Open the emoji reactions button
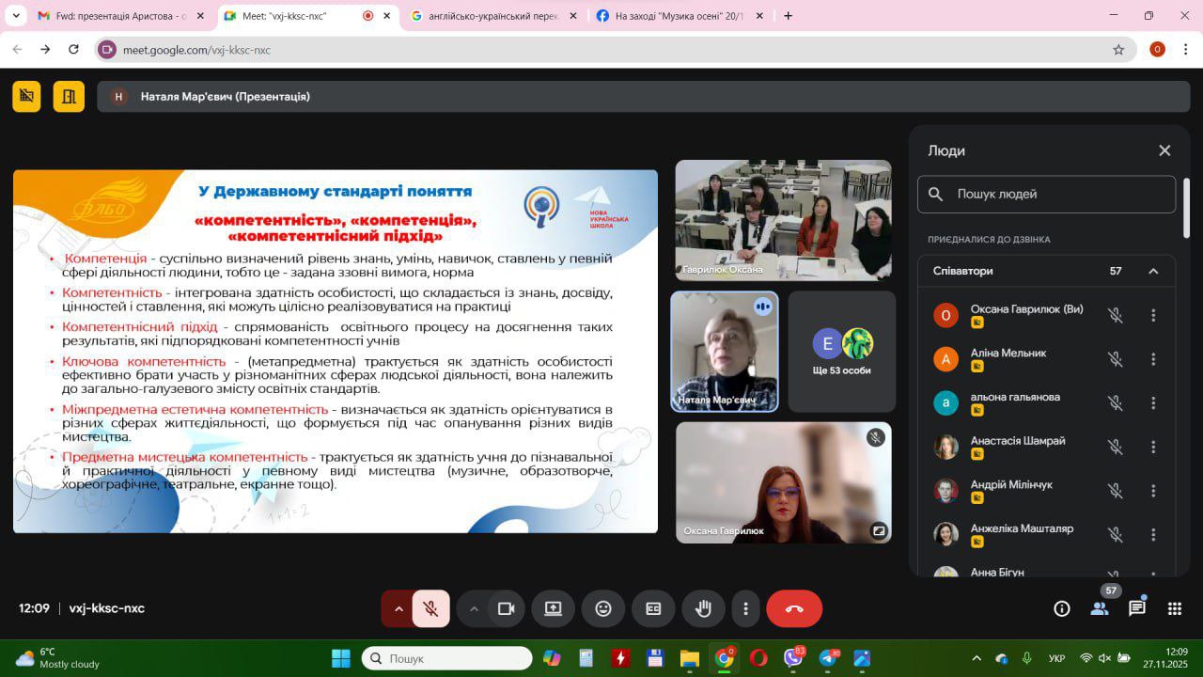The width and height of the screenshot is (1203, 677). [x=603, y=608]
